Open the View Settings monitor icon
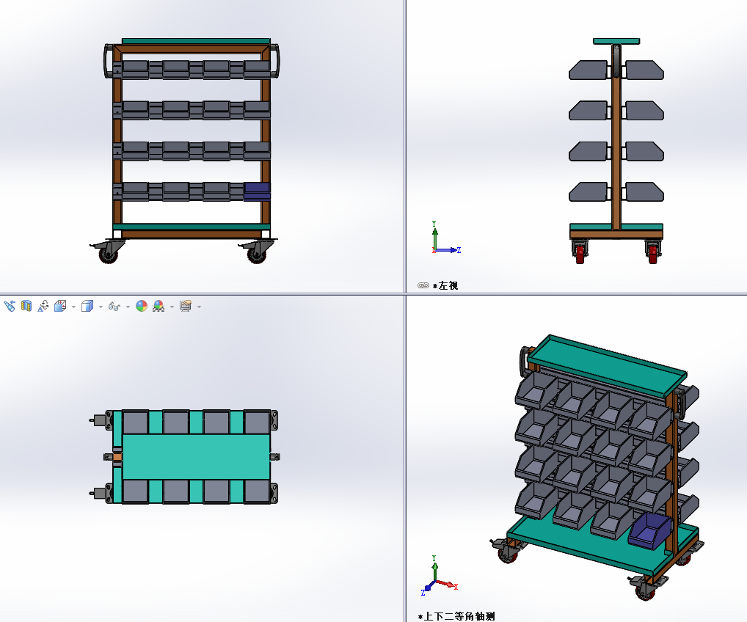 (x=186, y=307)
